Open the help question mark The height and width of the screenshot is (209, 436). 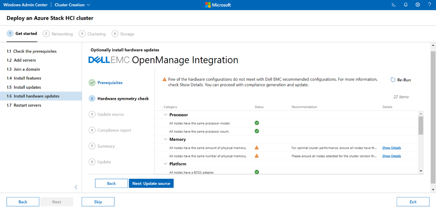tap(429, 5)
